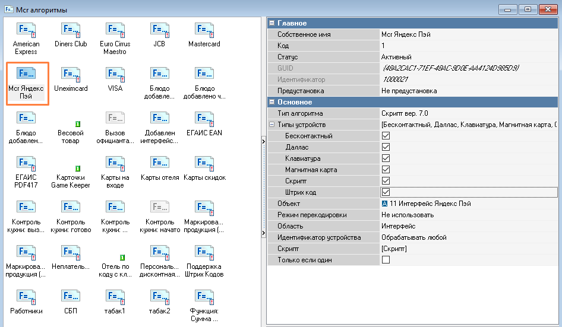Toggle the Клавиатура checkbox
The width and height of the screenshot is (562, 327).
(x=386, y=158)
